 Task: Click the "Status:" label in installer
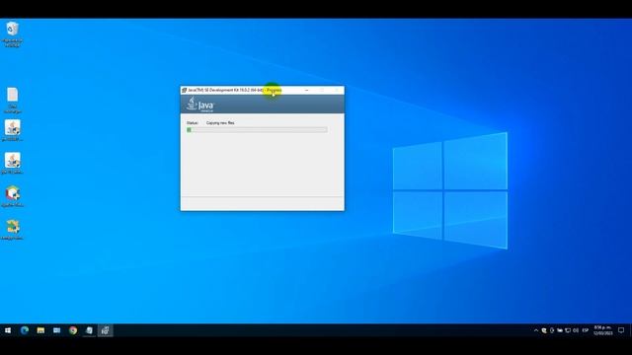click(x=193, y=122)
